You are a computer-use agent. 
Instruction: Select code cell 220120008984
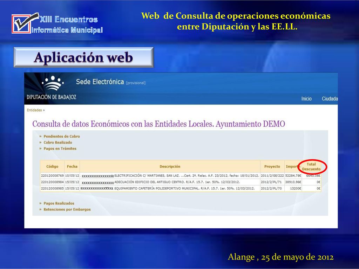tap(52, 182)
